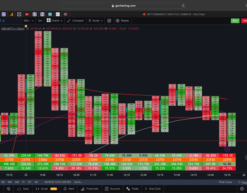Click the 23860 orange price cell
This screenshot has width=247, height=193.
pyautogui.click(x=43, y=160)
